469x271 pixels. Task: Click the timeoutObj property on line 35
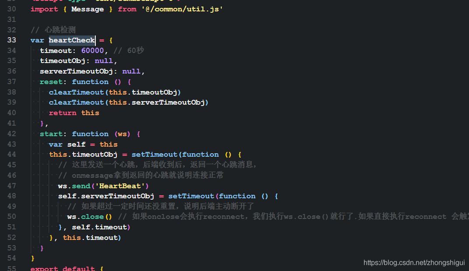[63, 61]
